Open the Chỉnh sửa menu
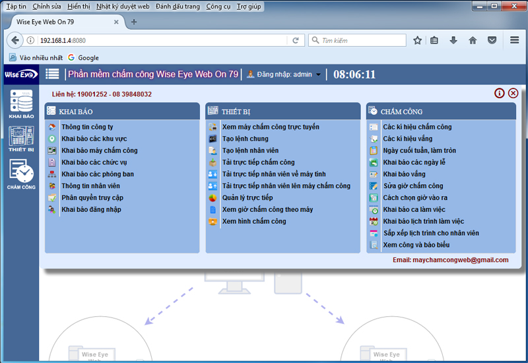 click(46, 7)
